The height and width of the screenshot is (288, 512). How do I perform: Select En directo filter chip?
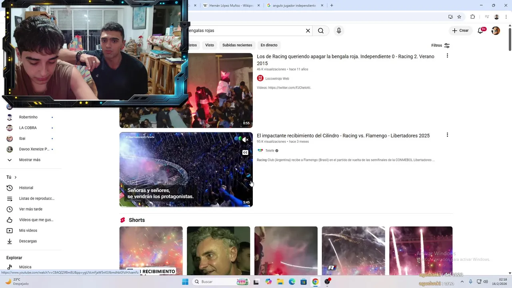click(x=269, y=45)
